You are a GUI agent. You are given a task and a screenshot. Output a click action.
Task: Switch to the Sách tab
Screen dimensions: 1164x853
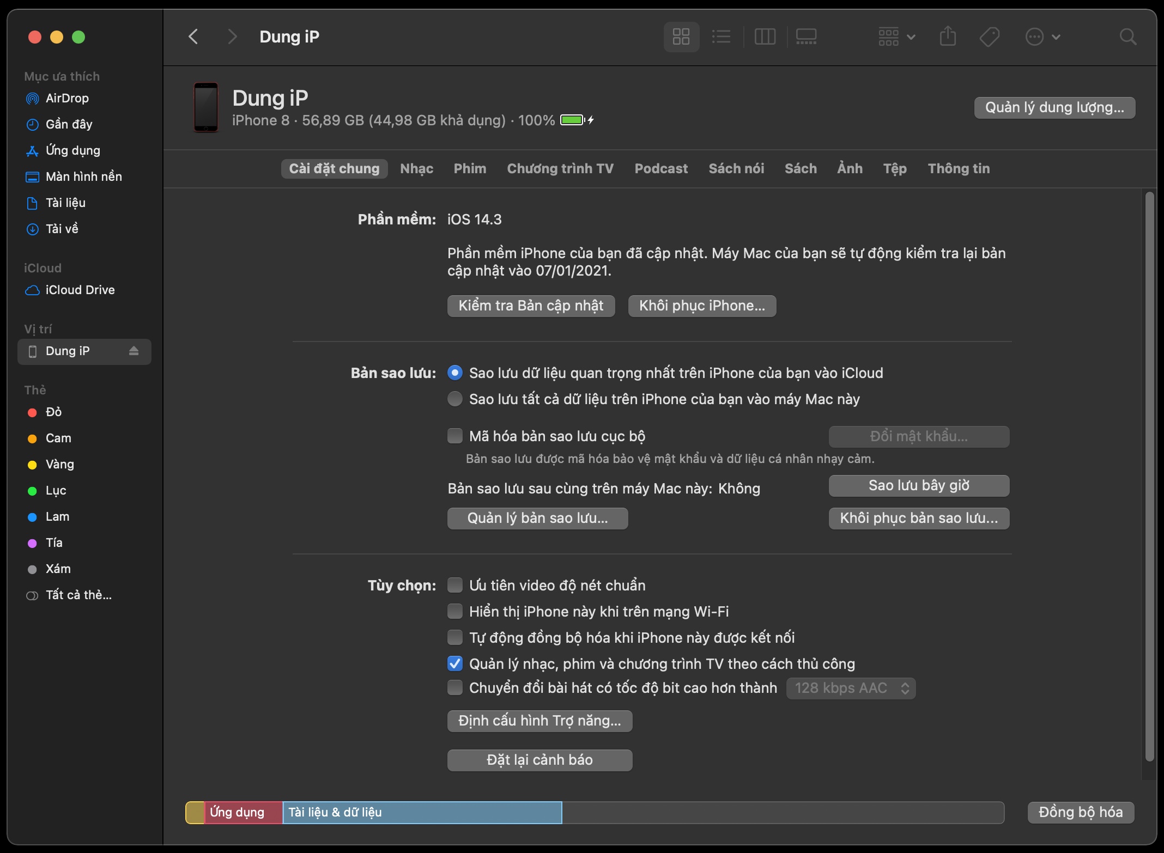[801, 169]
